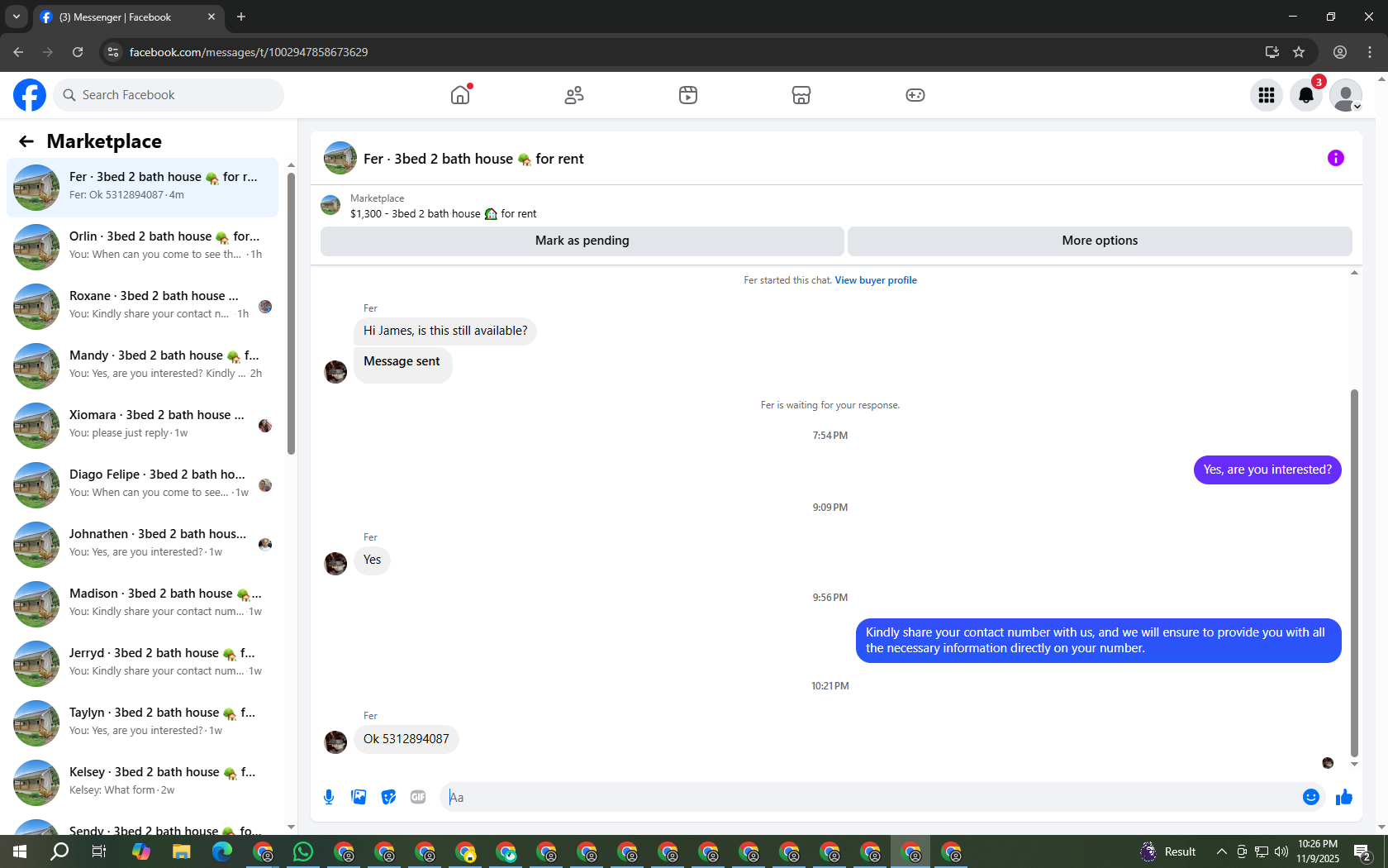This screenshot has width=1388, height=868.
Task: Open the Roxane conversation
Action: pyautogui.click(x=142, y=307)
